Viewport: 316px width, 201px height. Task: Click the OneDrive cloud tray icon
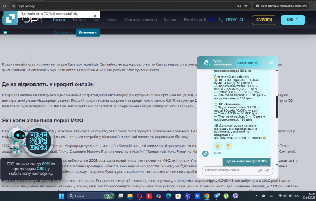click(264, 196)
